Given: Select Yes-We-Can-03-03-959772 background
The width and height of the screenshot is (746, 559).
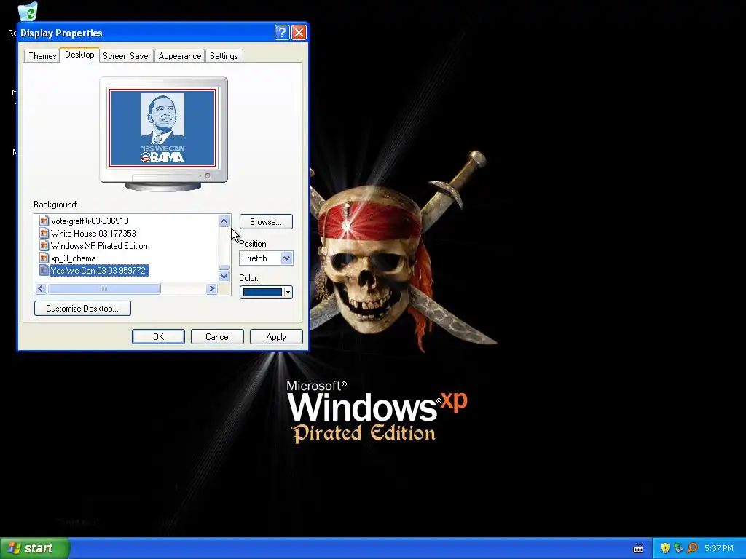Looking at the screenshot, I should (x=98, y=271).
